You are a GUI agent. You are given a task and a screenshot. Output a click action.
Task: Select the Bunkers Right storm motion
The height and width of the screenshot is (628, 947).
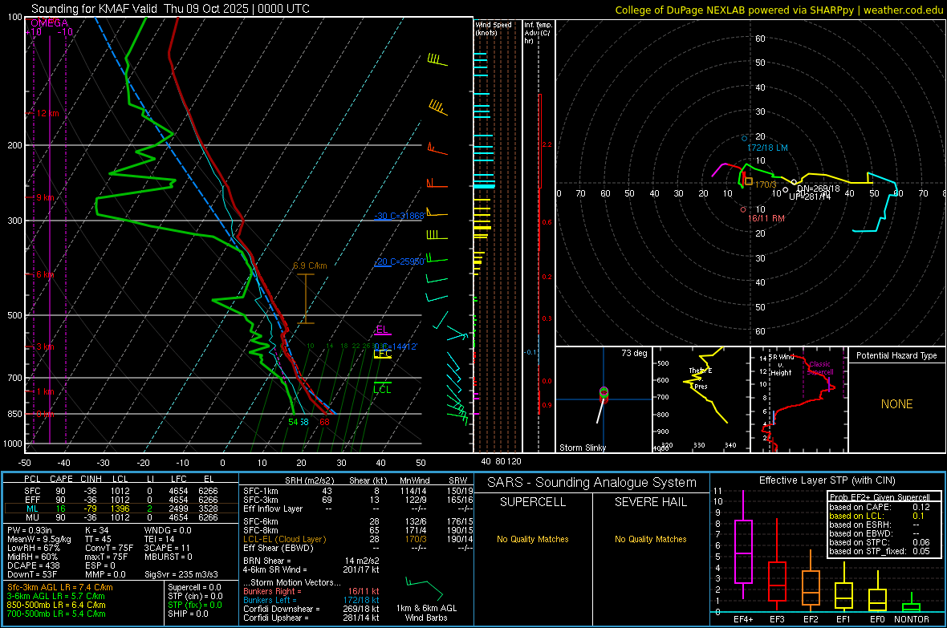[311, 591]
